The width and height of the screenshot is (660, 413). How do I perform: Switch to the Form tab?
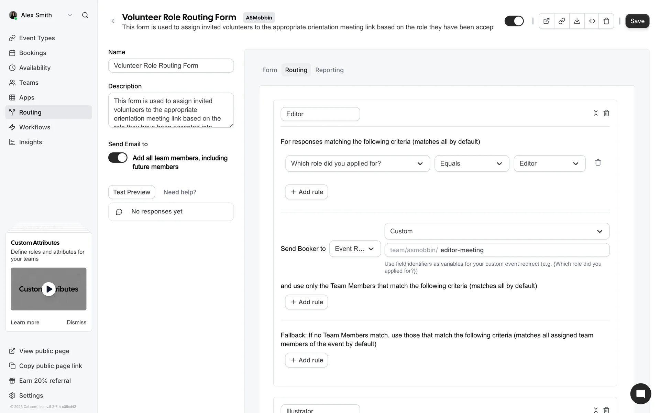[269, 70]
